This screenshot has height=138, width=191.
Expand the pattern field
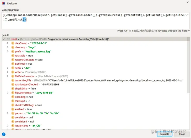pyautogui.click(x=8, y=113)
